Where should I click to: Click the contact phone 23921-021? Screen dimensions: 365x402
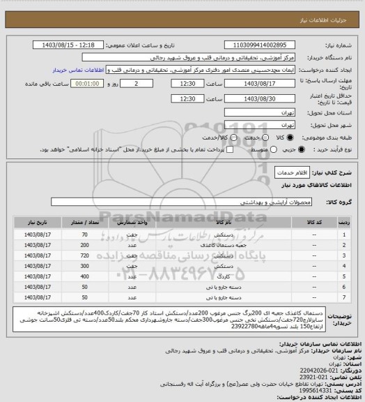(314, 377)
